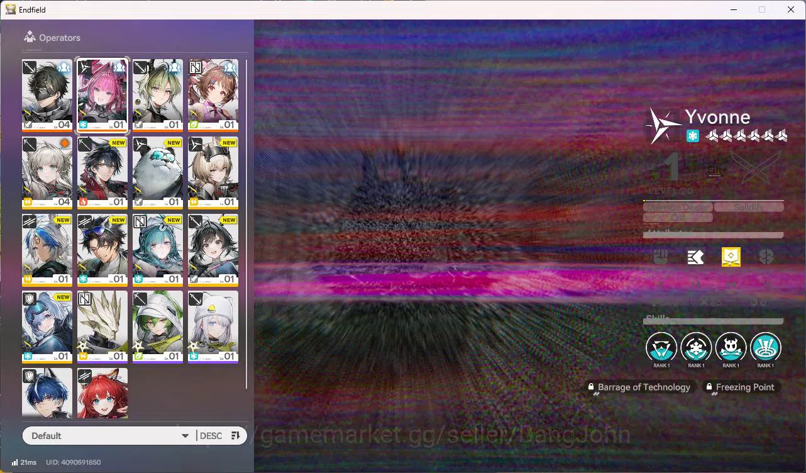Click the network signal strength icon
Viewport: 806px width, 473px height.
(x=14, y=462)
